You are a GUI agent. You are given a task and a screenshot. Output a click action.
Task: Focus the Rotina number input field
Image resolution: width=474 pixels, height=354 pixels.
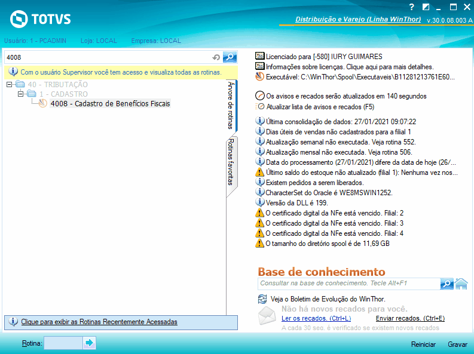(63, 343)
